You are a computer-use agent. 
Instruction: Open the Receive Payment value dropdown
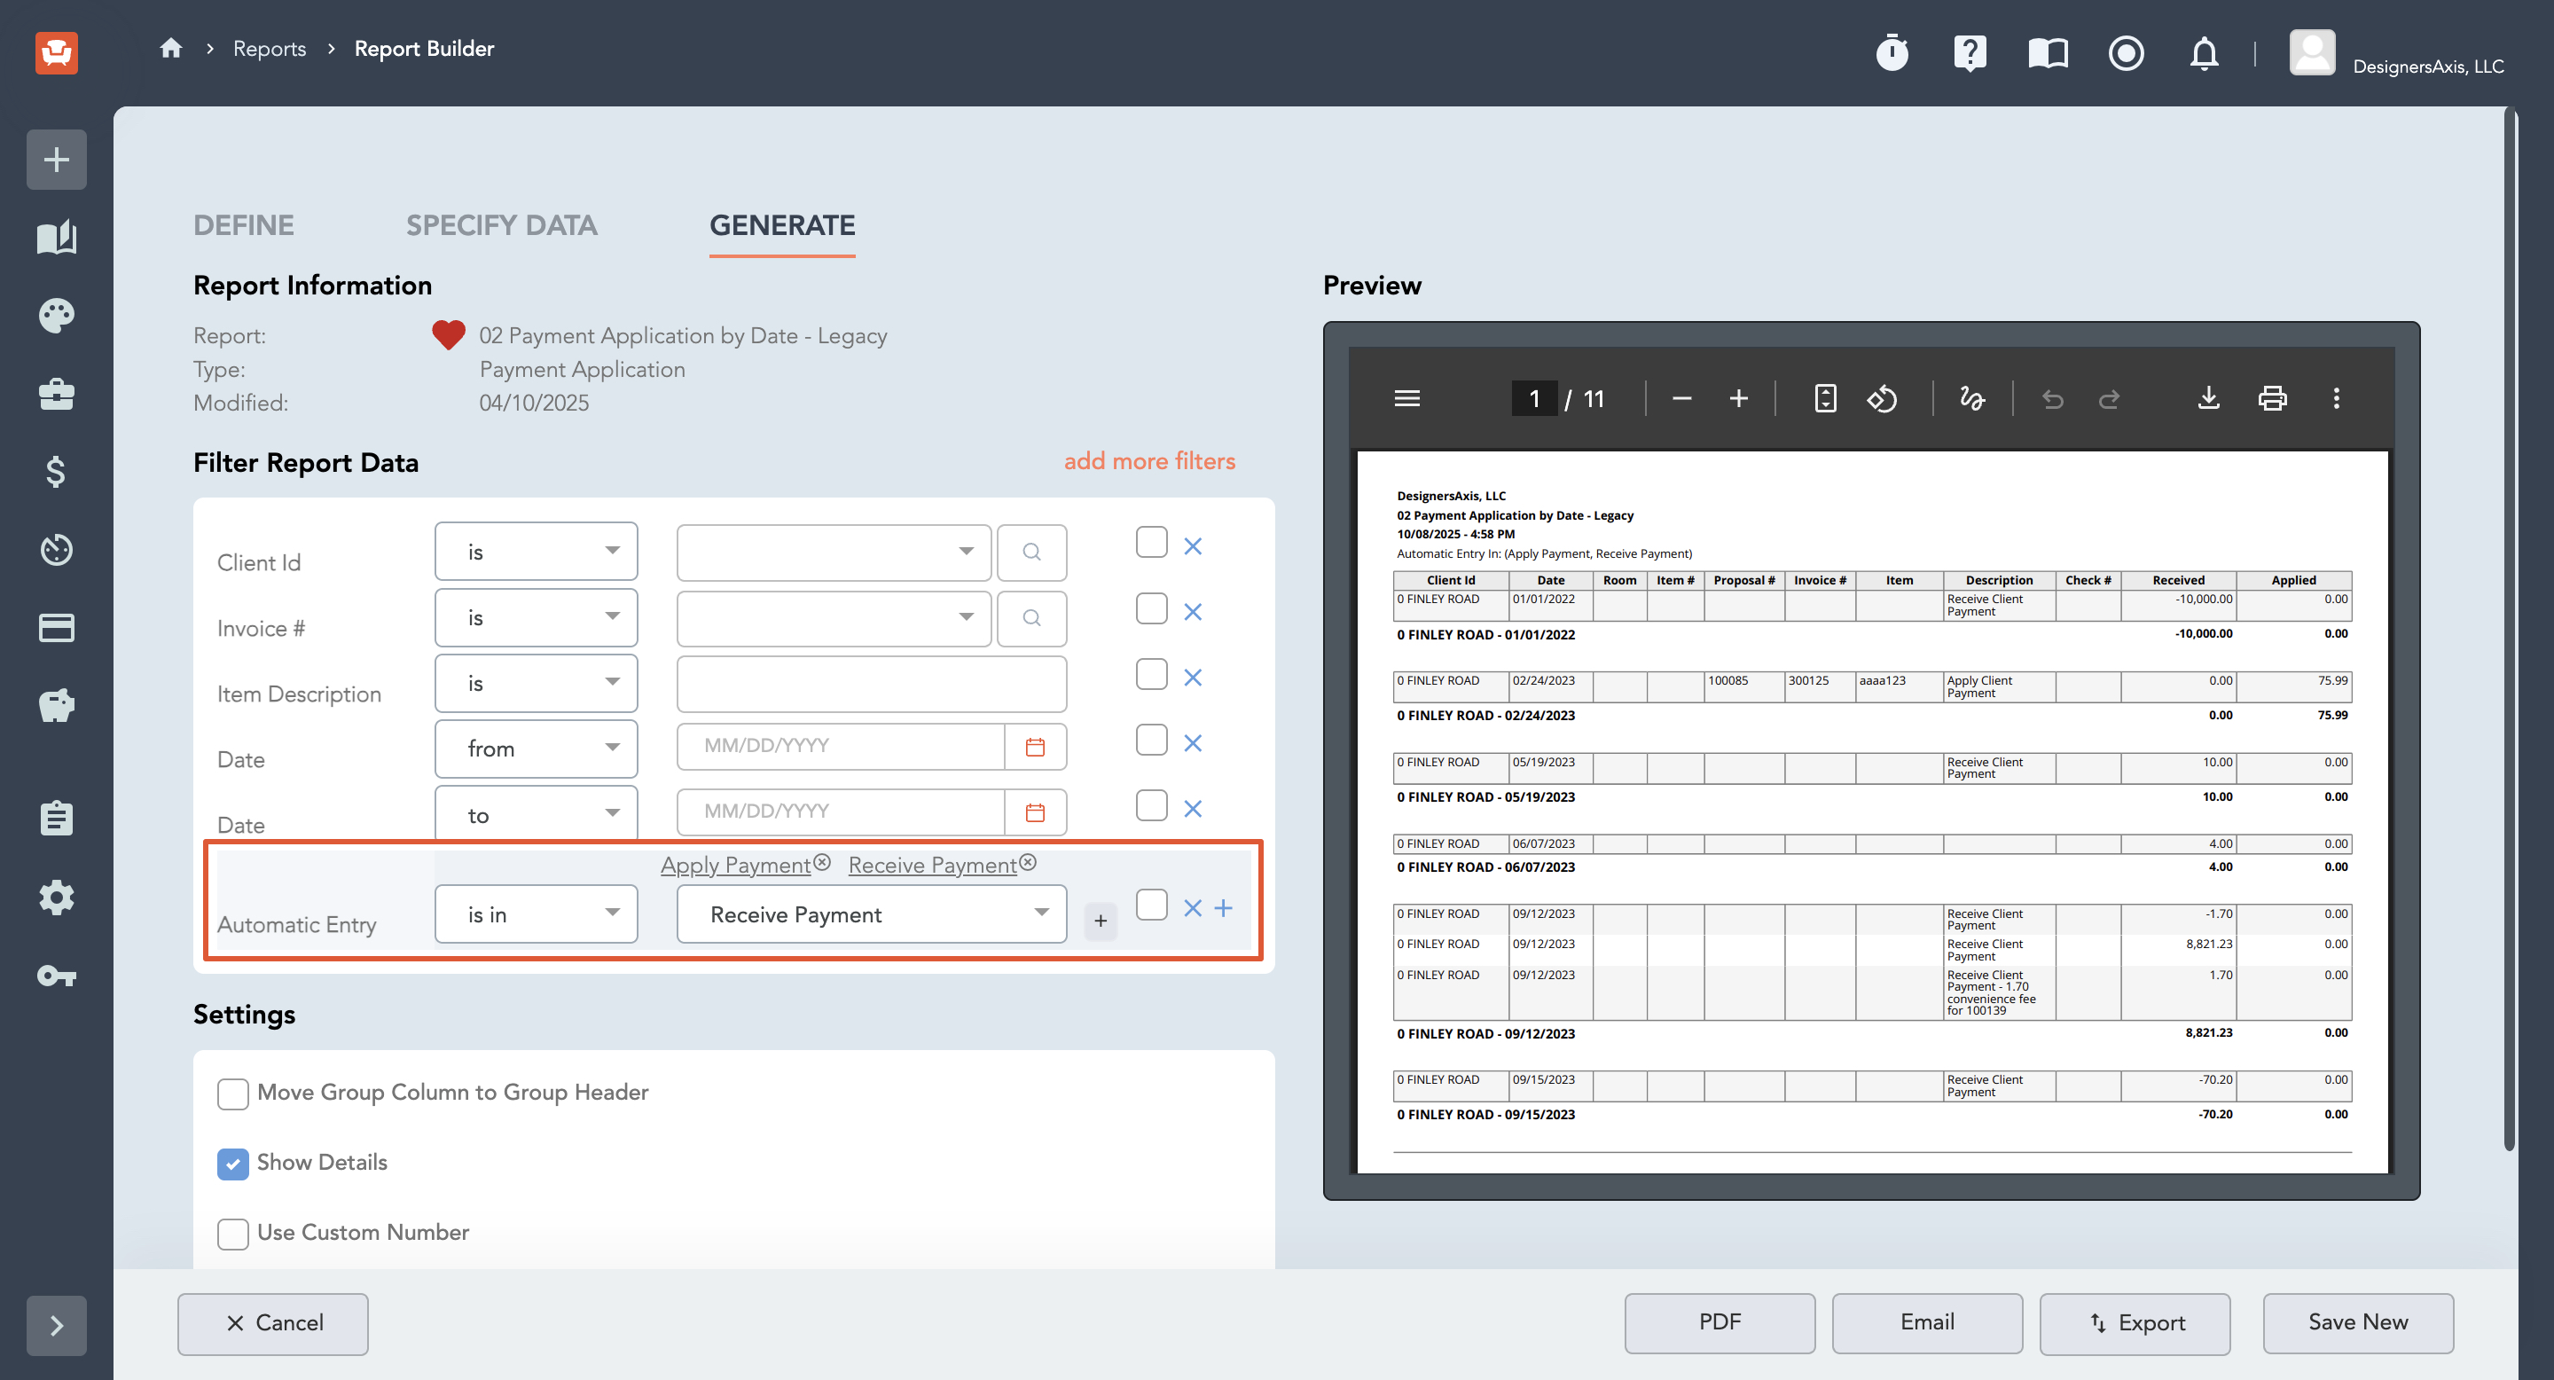[872, 914]
